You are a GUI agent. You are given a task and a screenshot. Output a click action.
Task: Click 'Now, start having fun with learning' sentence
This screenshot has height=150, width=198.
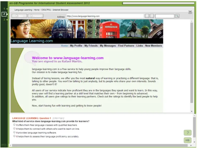point(67,106)
